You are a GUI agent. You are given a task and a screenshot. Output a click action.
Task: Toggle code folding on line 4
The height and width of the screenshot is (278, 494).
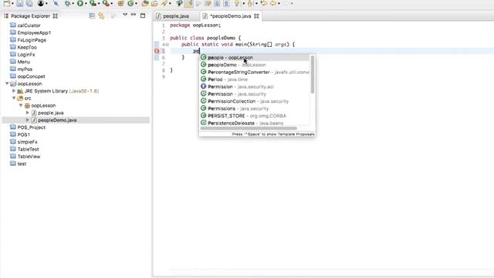tap(167, 45)
